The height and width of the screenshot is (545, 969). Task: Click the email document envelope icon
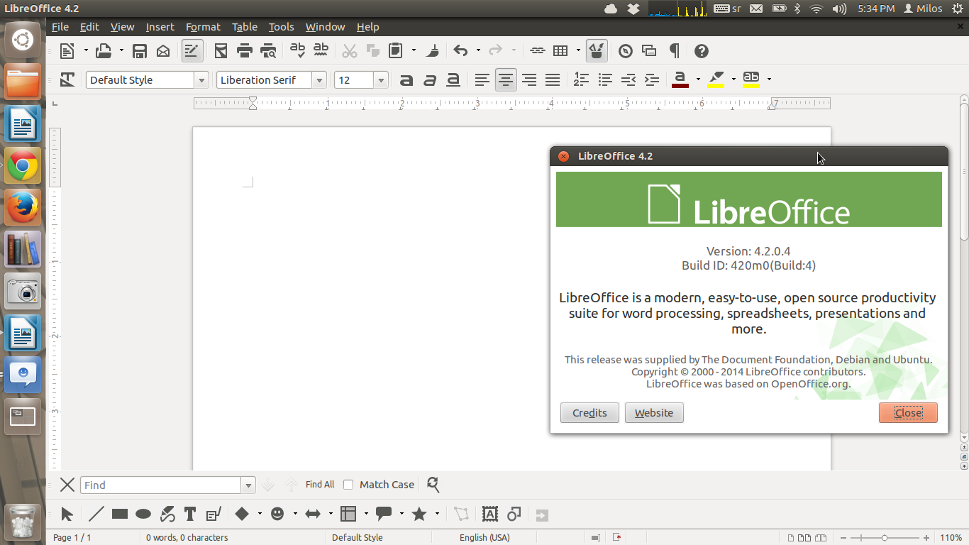(x=163, y=50)
